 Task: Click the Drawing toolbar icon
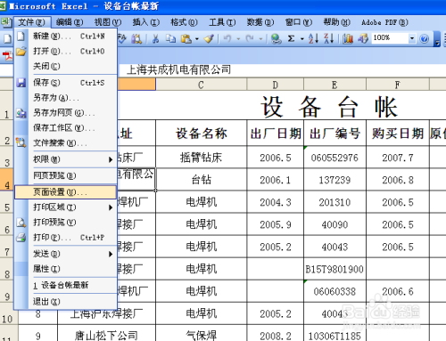coord(363,38)
